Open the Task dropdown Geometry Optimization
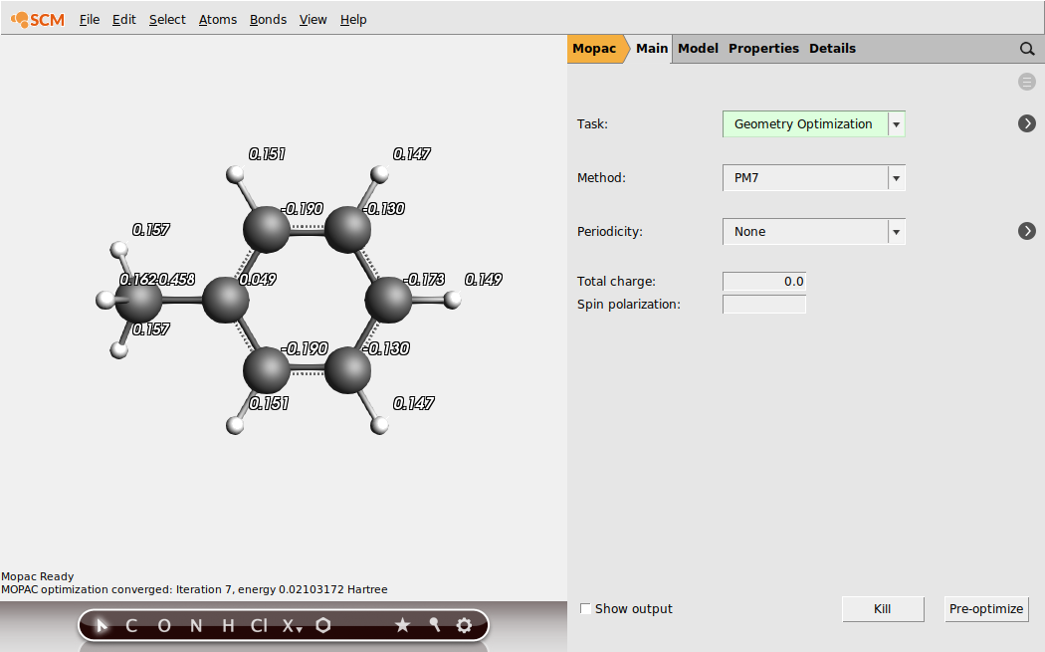The height and width of the screenshot is (652, 1045). click(x=814, y=124)
